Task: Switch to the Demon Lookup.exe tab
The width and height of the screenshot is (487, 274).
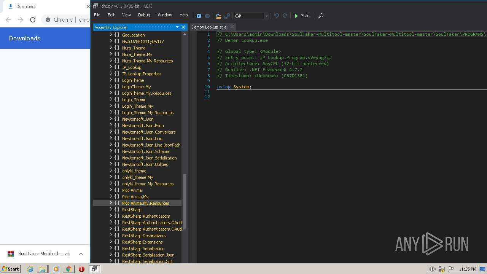Action: pyautogui.click(x=209, y=27)
